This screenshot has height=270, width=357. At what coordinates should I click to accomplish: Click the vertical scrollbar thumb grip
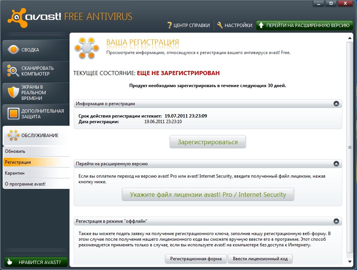click(x=350, y=148)
